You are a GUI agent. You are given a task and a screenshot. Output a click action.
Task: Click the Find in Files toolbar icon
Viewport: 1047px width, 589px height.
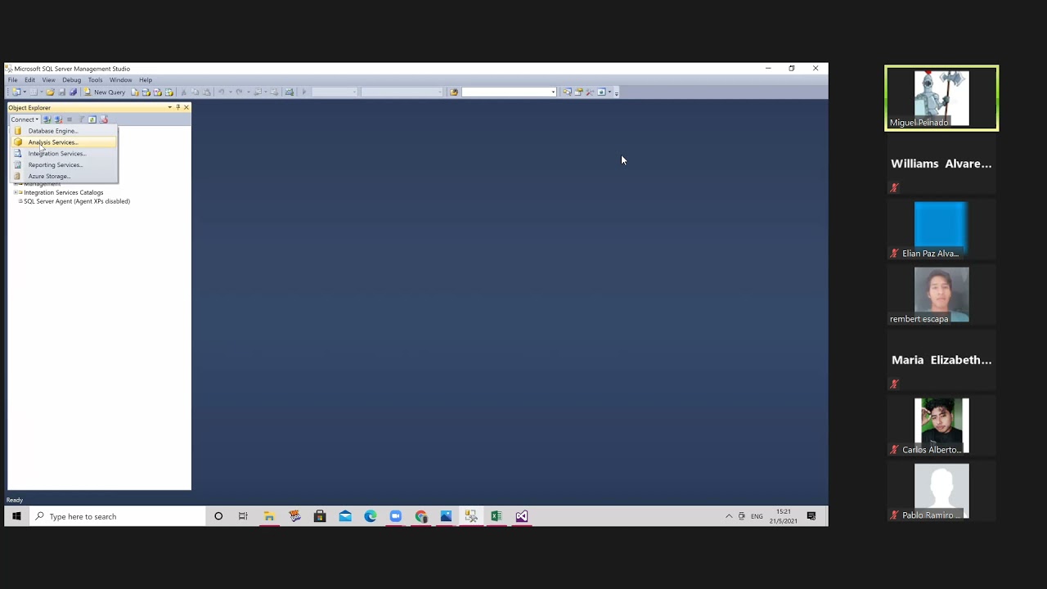pos(454,92)
